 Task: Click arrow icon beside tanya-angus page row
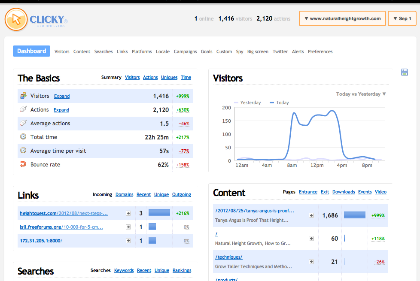point(311,215)
